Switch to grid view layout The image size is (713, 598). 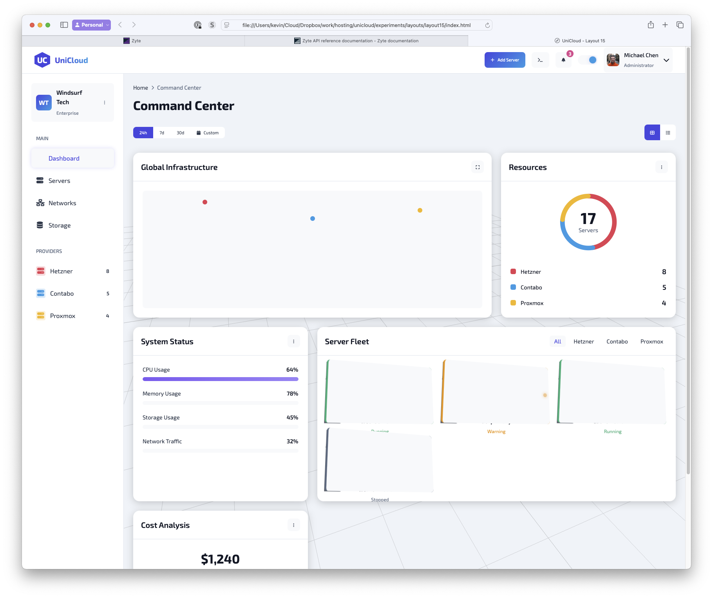point(652,133)
